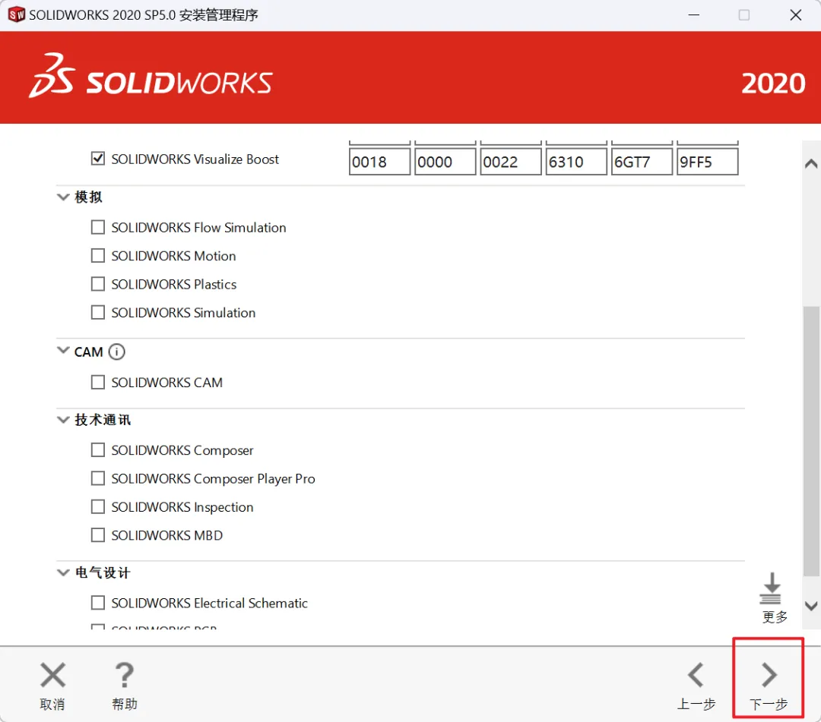821x722 pixels.
Task: Uncheck SOLIDWORKS Visualize Boost
Action: pos(98,159)
